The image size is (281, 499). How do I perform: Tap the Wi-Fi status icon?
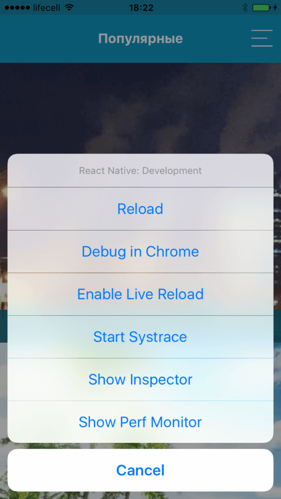coord(68,7)
